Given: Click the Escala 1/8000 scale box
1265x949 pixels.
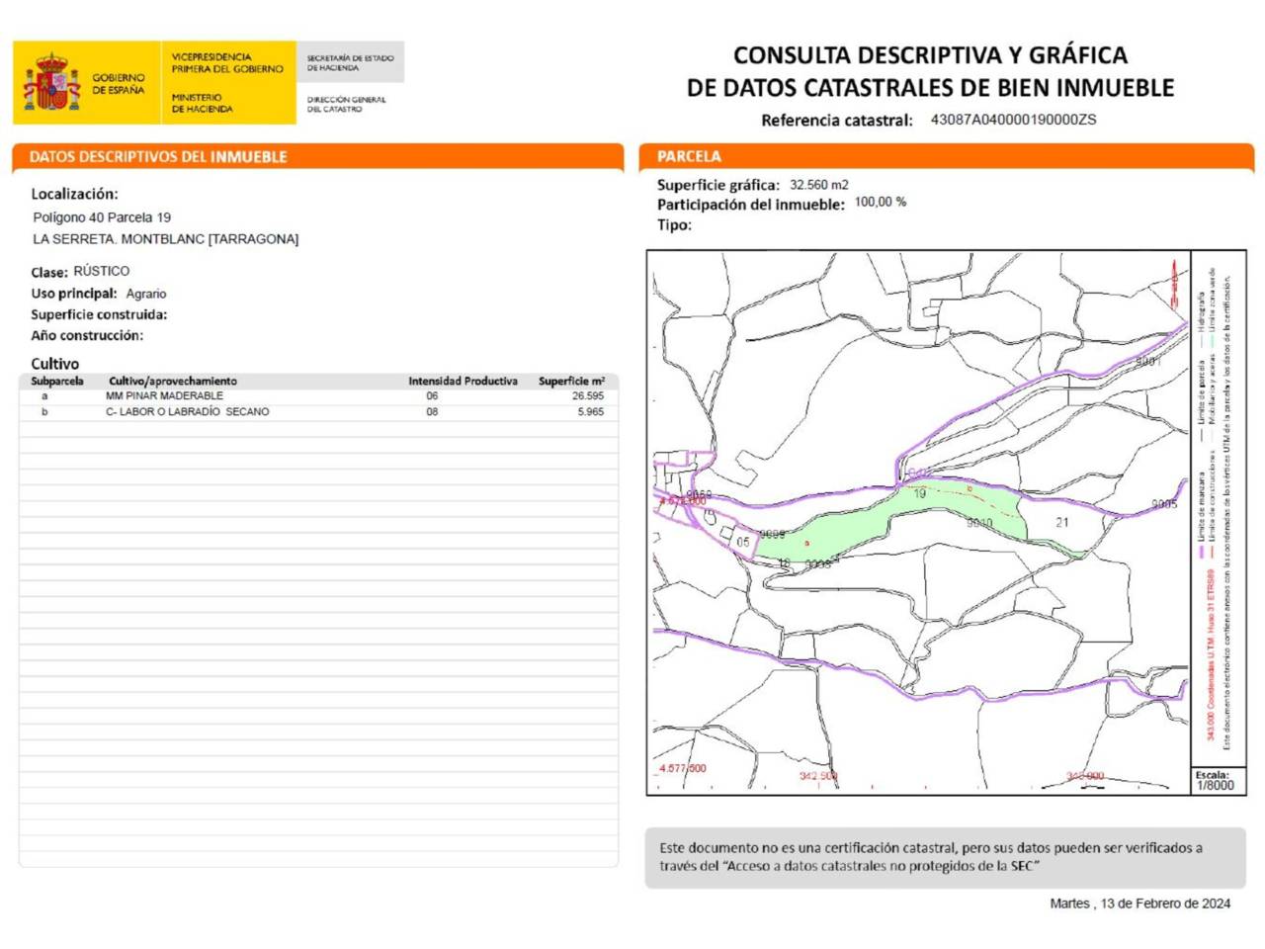Looking at the screenshot, I should click(1215, 781).
